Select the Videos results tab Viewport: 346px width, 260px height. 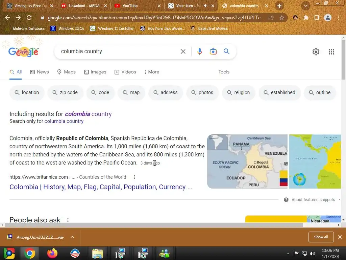125,72
